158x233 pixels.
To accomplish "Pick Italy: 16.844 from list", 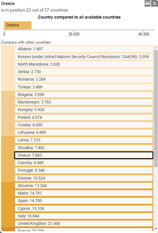I will point(84,216).
